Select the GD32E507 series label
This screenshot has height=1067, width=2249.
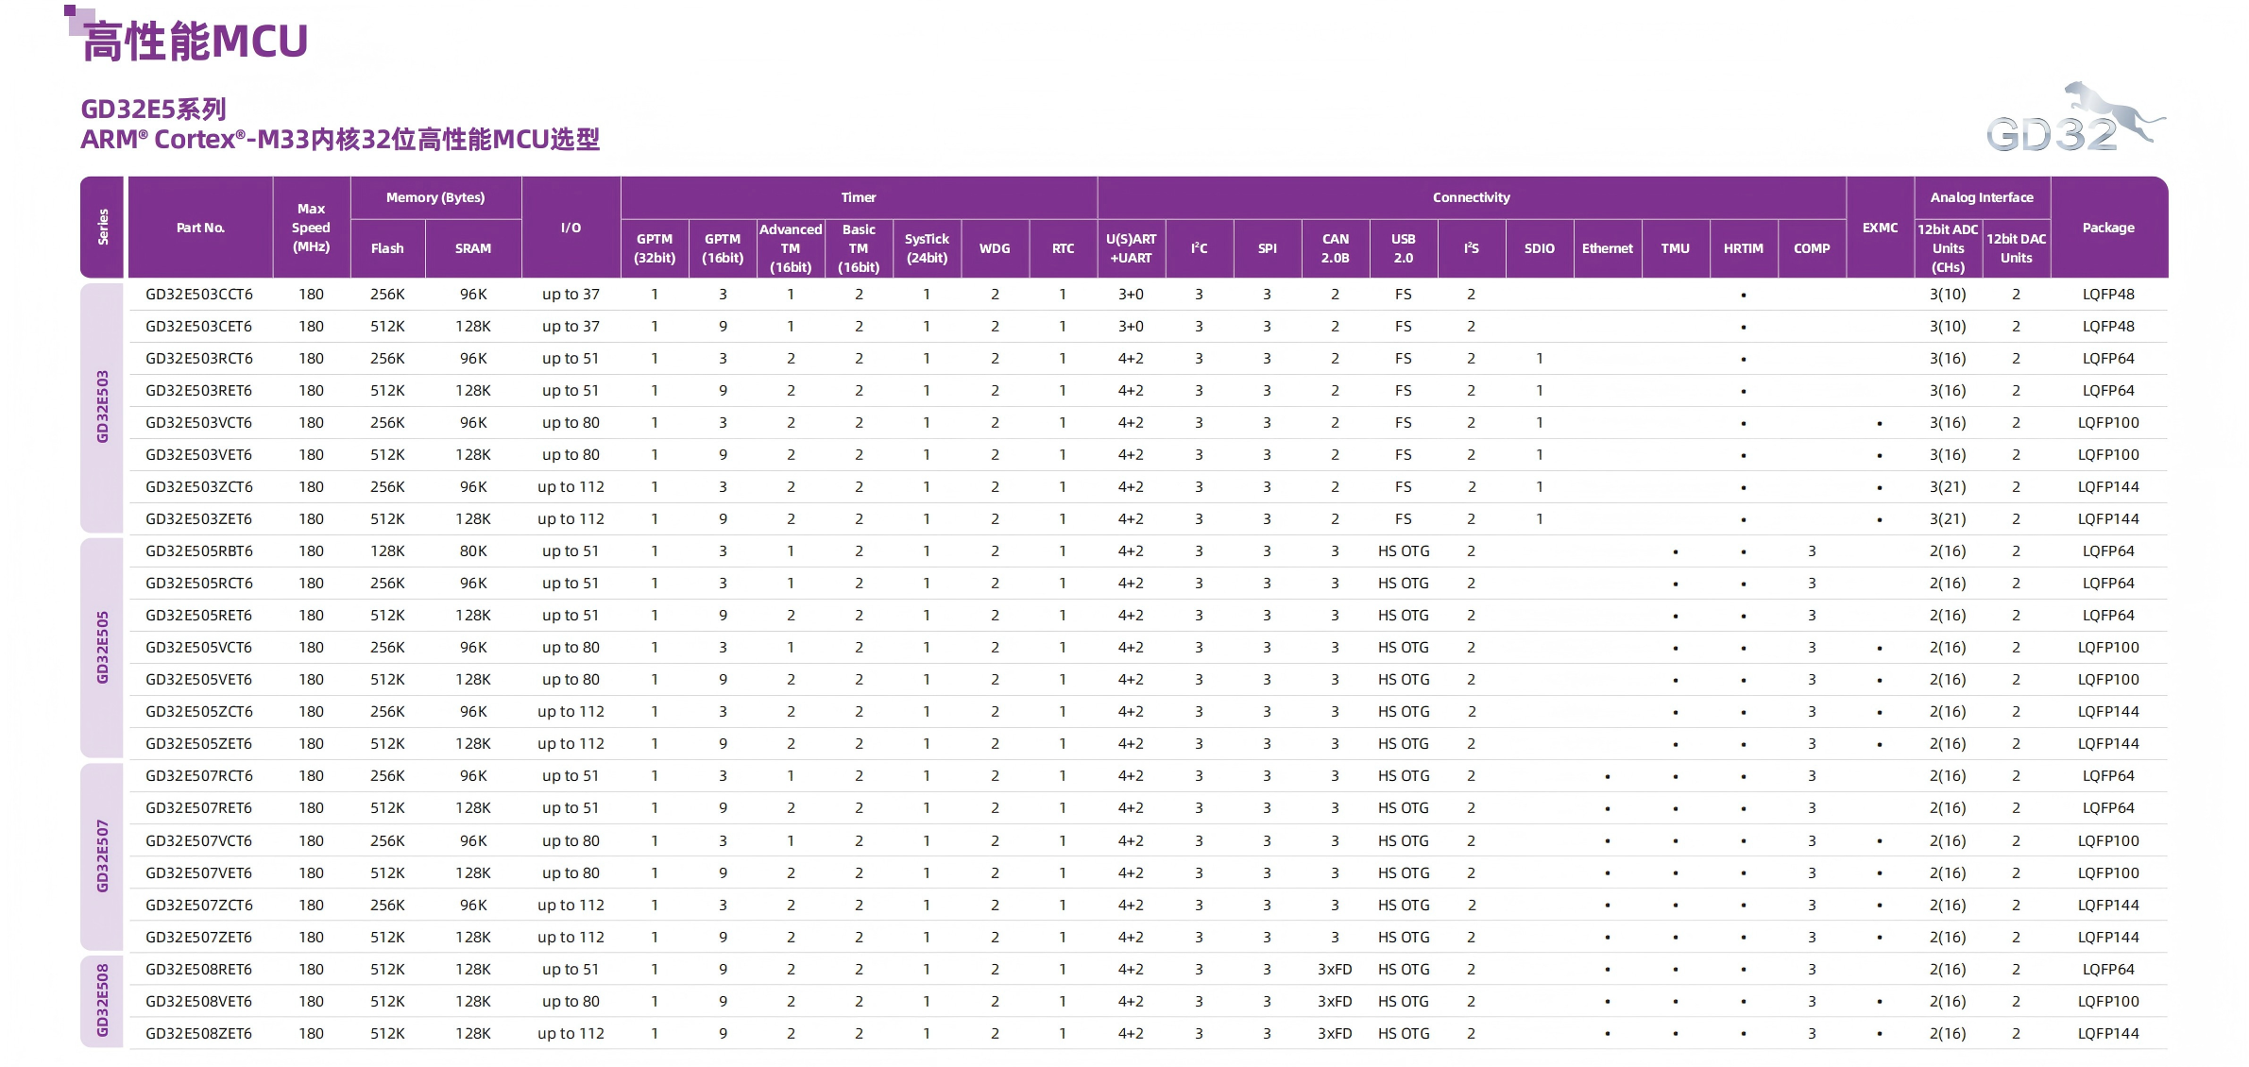click(x=102, y=856)
